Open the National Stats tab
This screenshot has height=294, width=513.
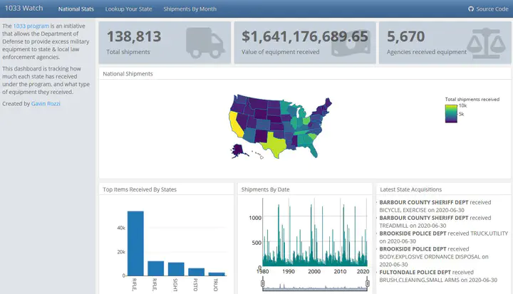click(x=76, y=9)
